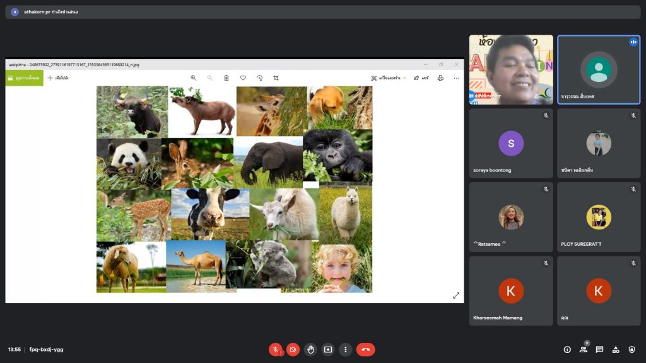Select the crop tool in Photos
Screen dimensions: 646x363
pos(276,78)
